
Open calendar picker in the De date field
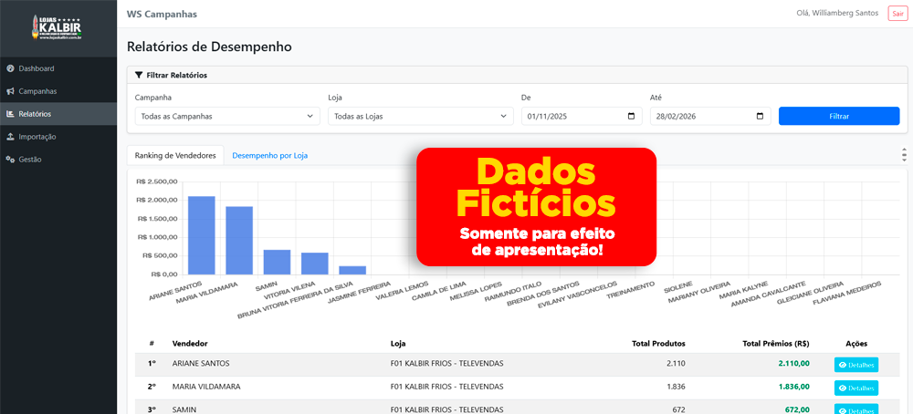(x=631, y=116)
